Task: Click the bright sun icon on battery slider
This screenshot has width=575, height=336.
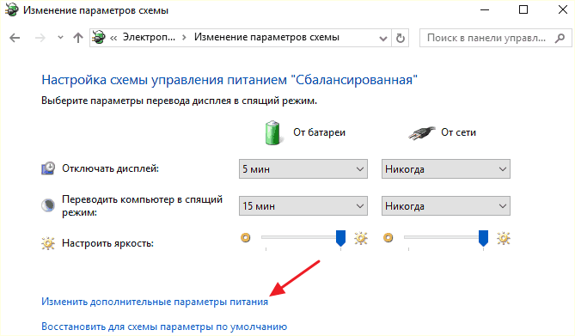Action: click(x=361, y=238)
